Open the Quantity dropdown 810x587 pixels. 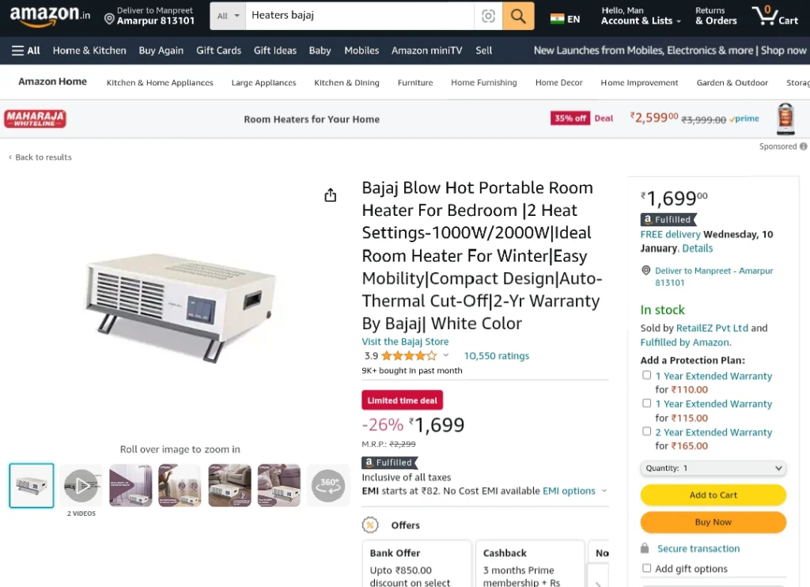713,468
